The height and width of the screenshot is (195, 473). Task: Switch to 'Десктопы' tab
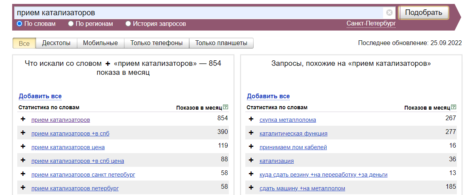(56, 43)
